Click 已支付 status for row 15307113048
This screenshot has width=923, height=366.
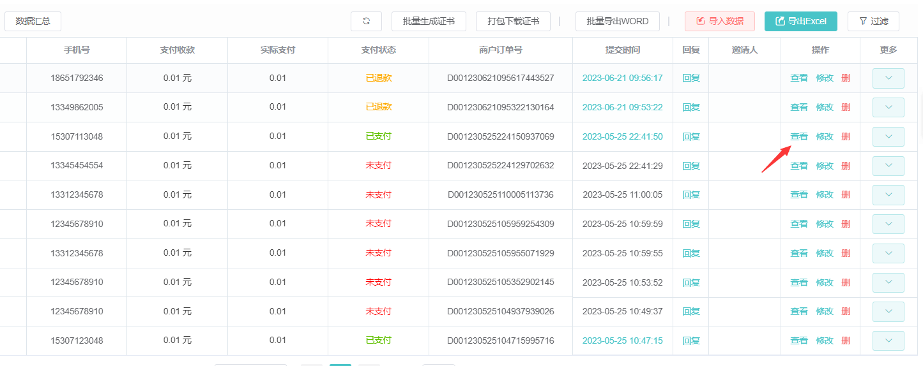click(378, 136)
